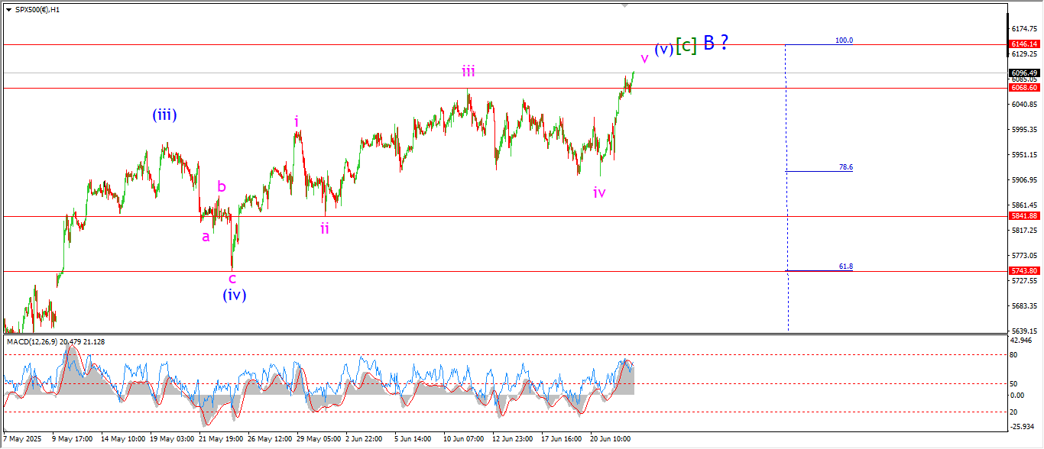Click the red 6068.60 price label

(1023, 88)
